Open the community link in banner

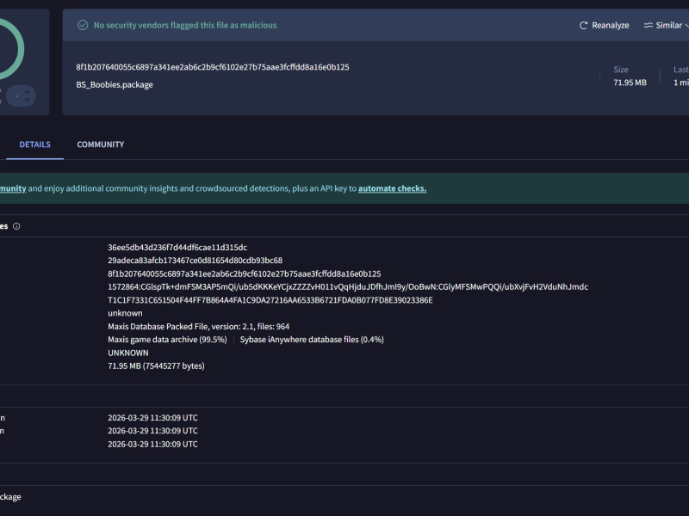[x=12, y=188]
